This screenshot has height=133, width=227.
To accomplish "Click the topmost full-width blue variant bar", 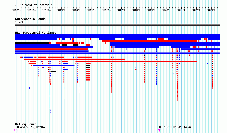I will (117, 35).
